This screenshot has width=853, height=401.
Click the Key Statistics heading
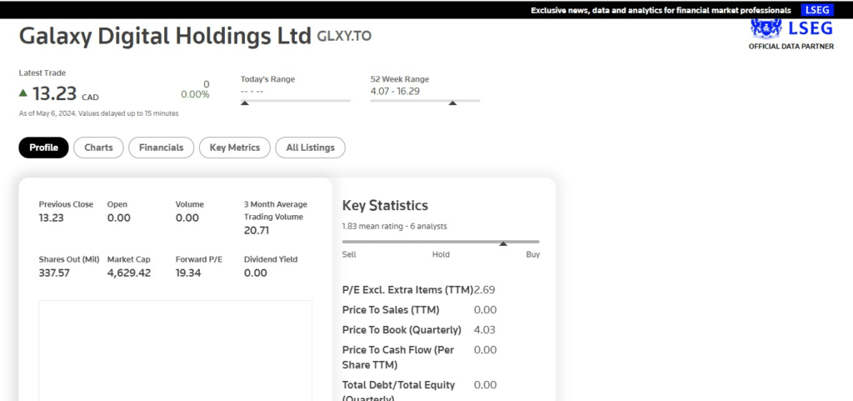pos(385,206)
